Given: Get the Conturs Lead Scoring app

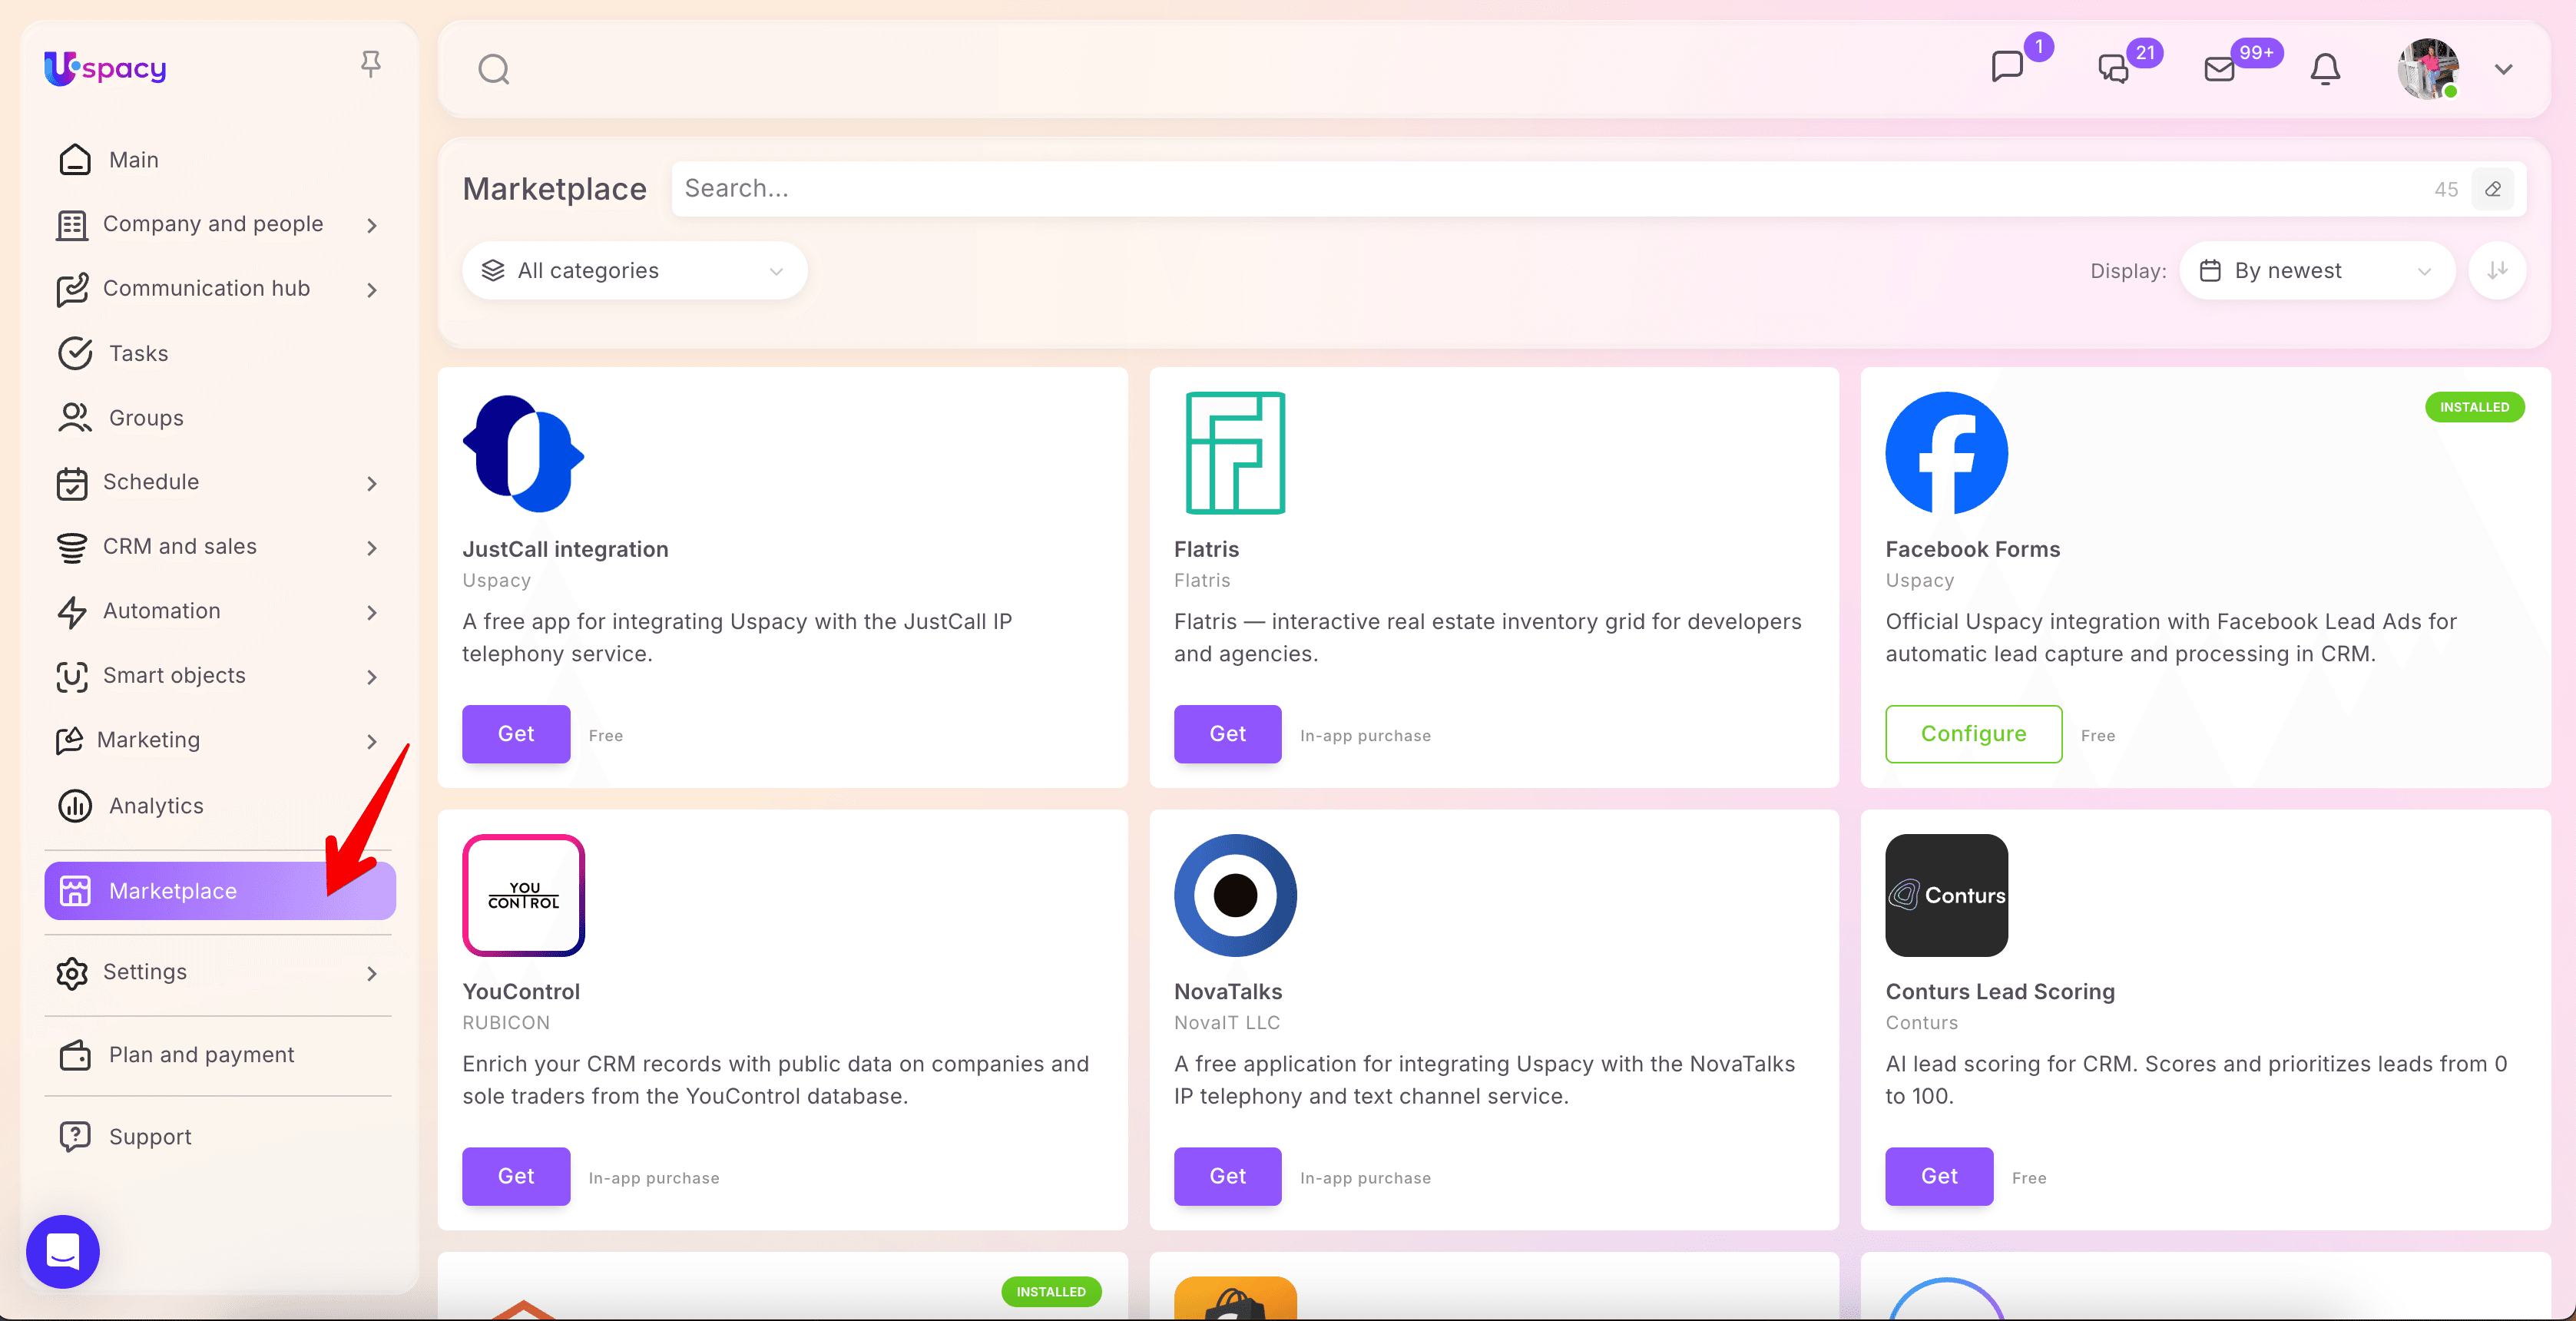Looking at the screenshot, I should click(1940, 1176).
